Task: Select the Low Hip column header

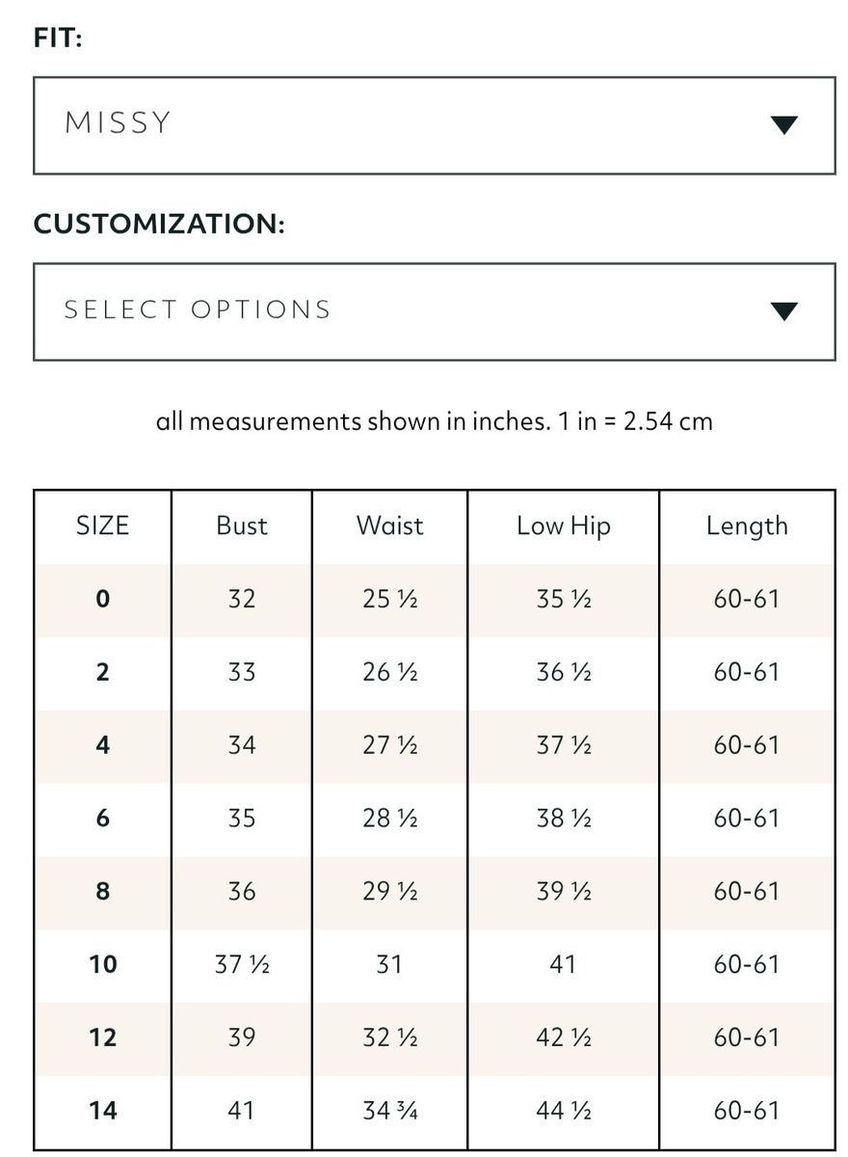Action: (563, 525)
